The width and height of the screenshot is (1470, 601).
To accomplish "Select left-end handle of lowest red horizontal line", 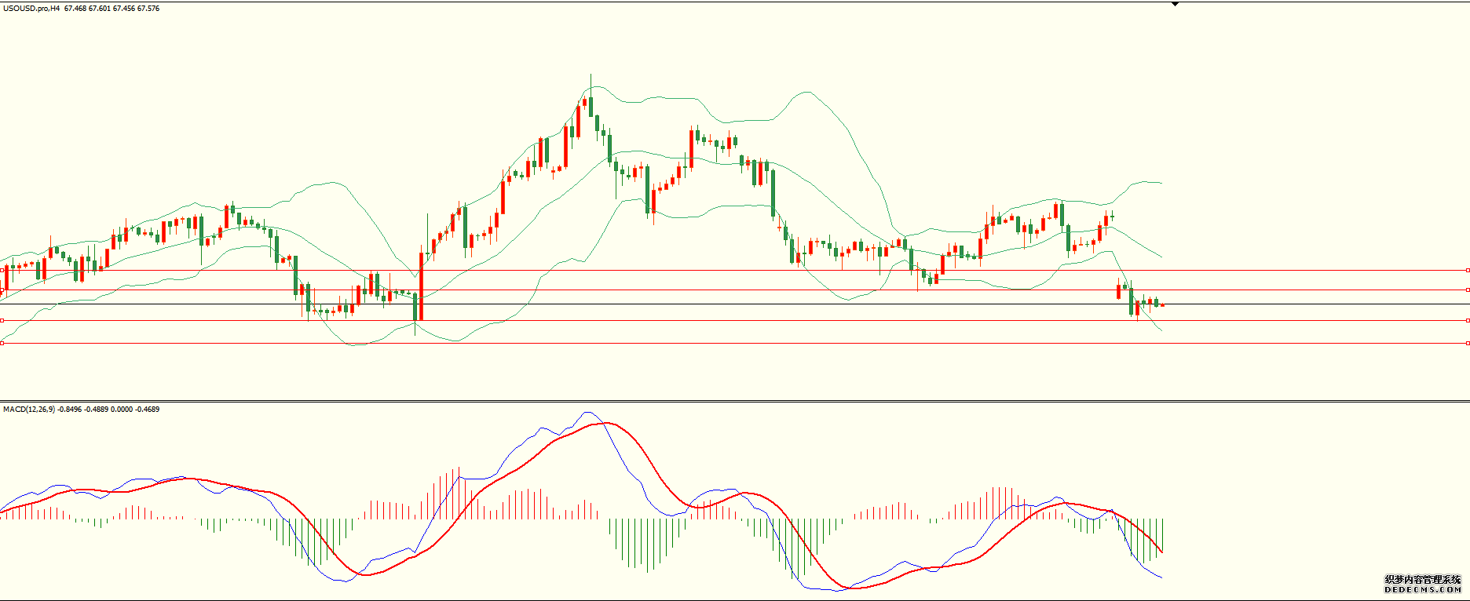I will coord(2,343).
